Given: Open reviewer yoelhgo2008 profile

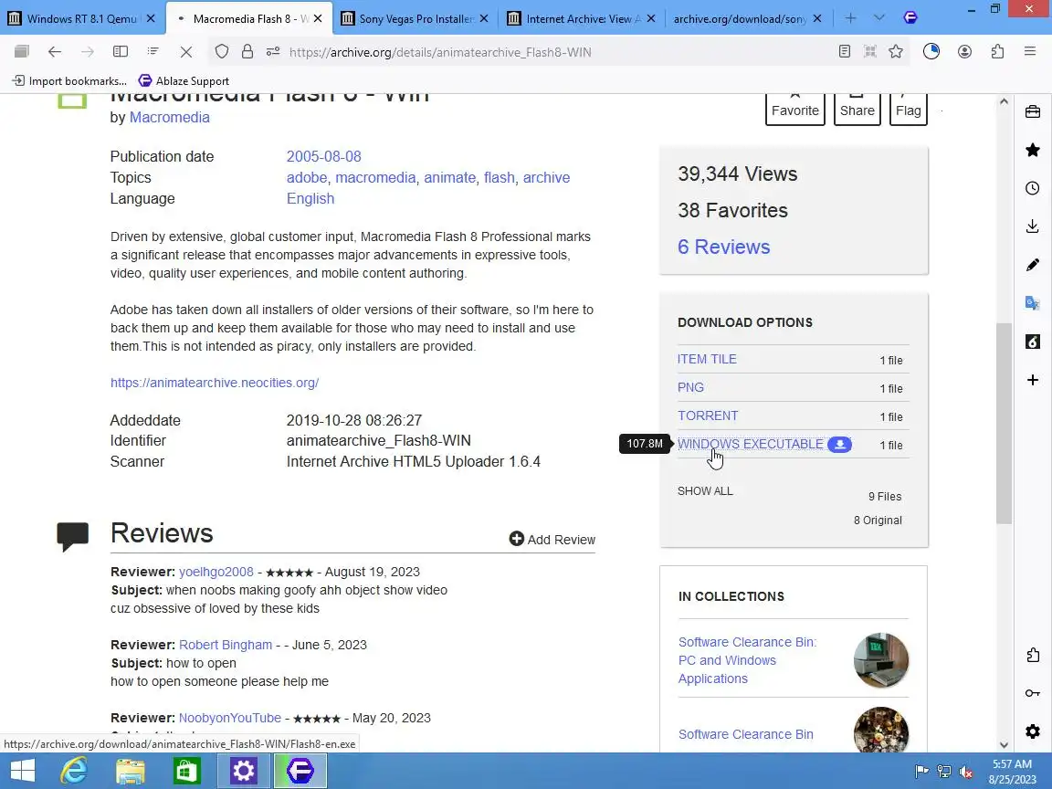Looking at the screenshot, I should point(216,572).
